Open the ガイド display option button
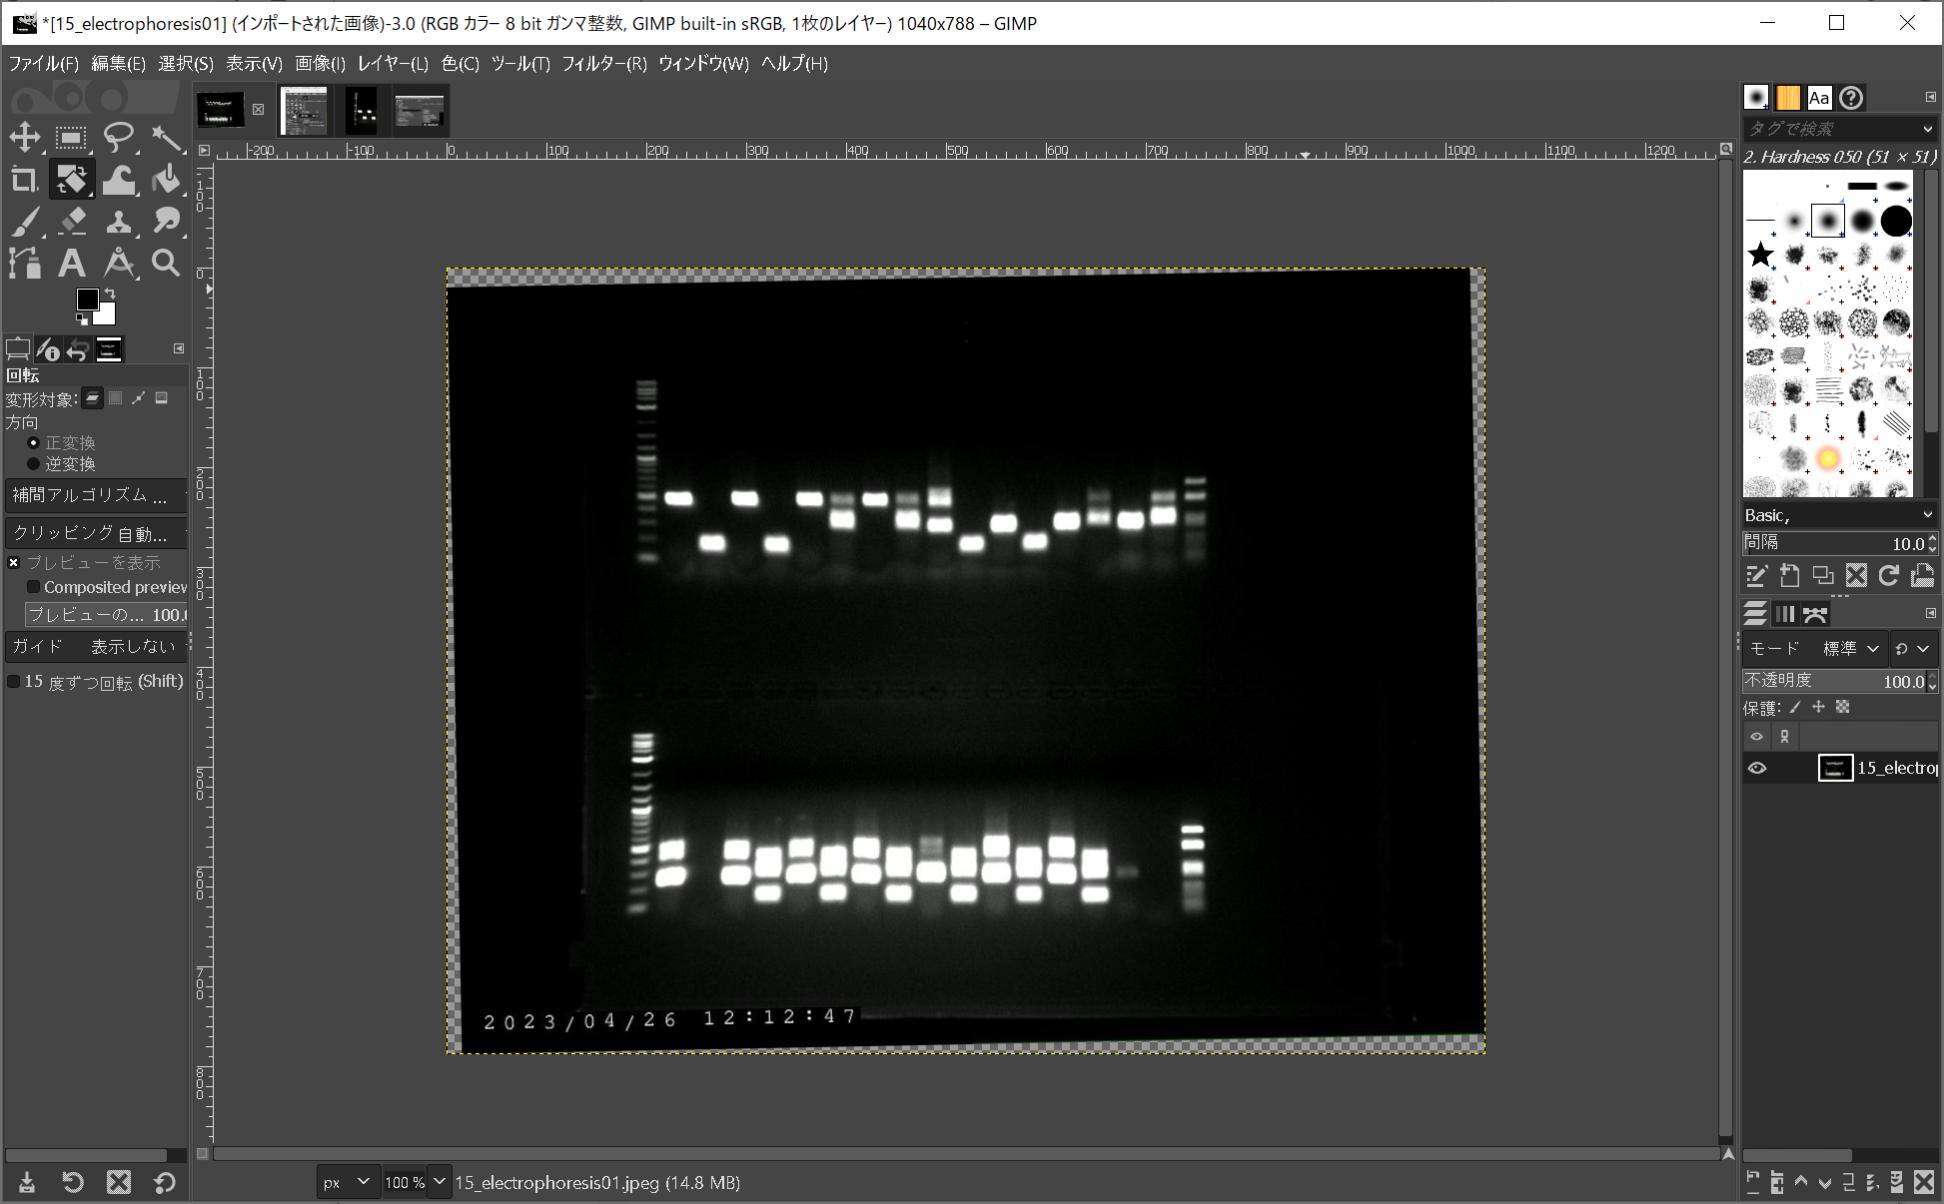 (x=96, y=647)
